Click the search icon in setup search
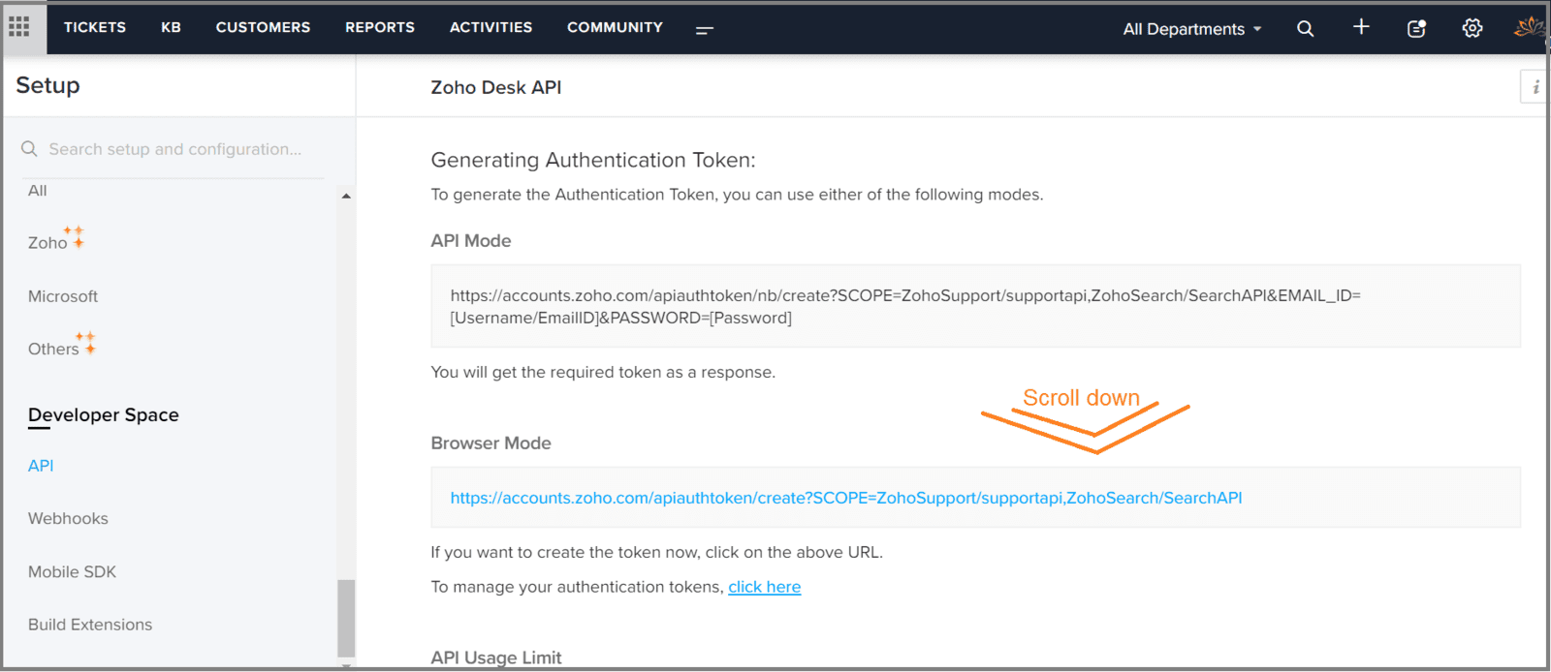The image size is (1551, 672). point(29,148)
